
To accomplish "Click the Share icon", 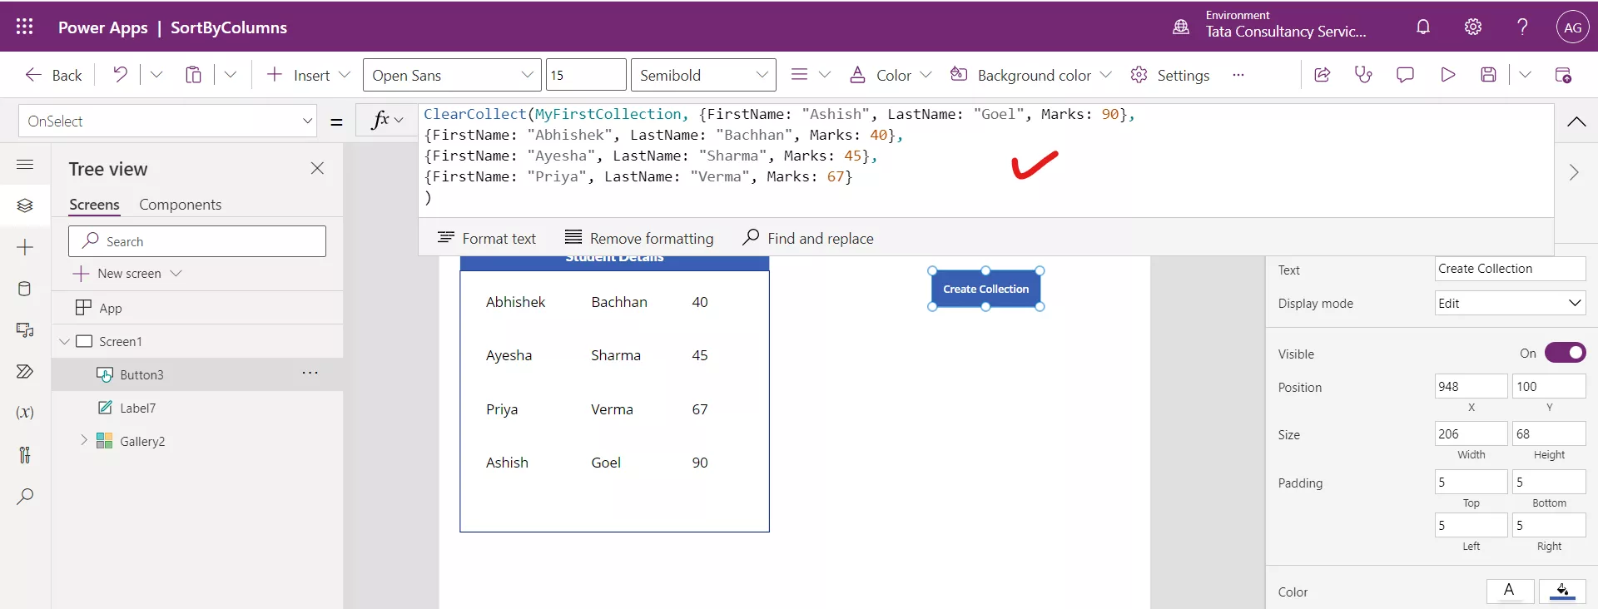I will coord(1322,75).
